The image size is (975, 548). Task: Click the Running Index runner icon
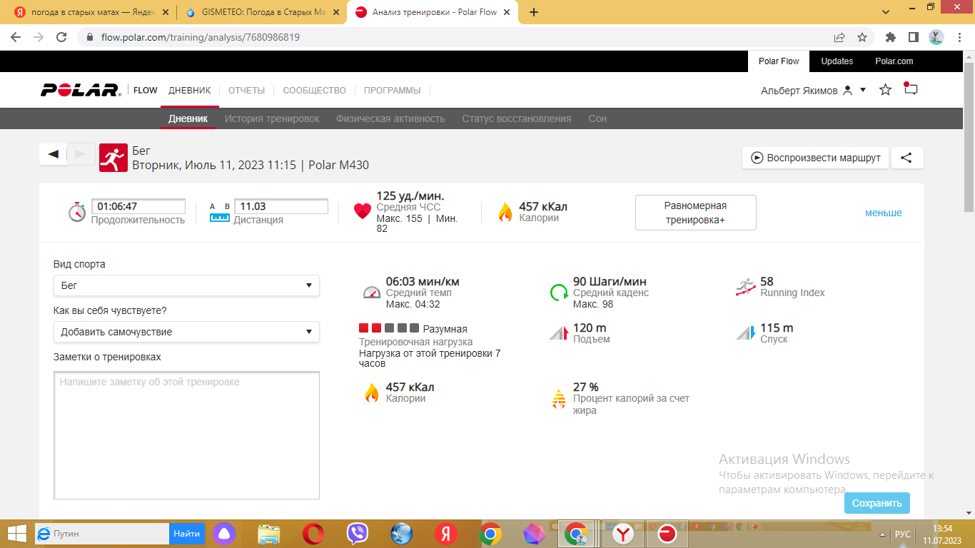[x=746, y=288]
